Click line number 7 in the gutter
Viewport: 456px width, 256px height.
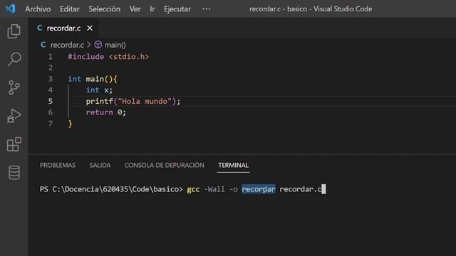(51, 124)
